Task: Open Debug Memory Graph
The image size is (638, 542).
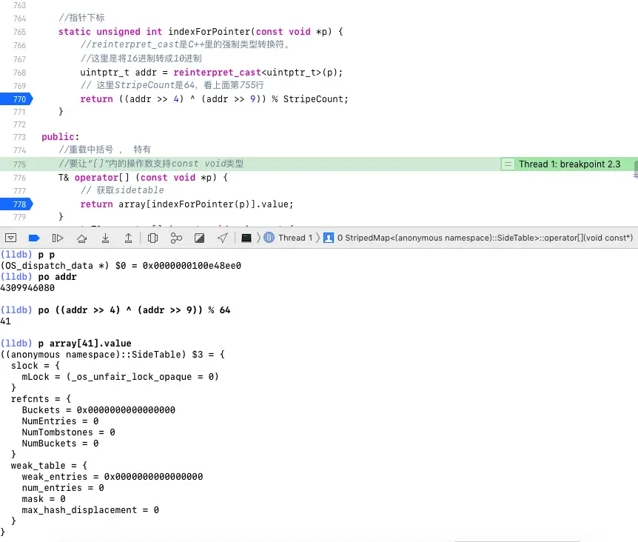Action: click(176, 238)
